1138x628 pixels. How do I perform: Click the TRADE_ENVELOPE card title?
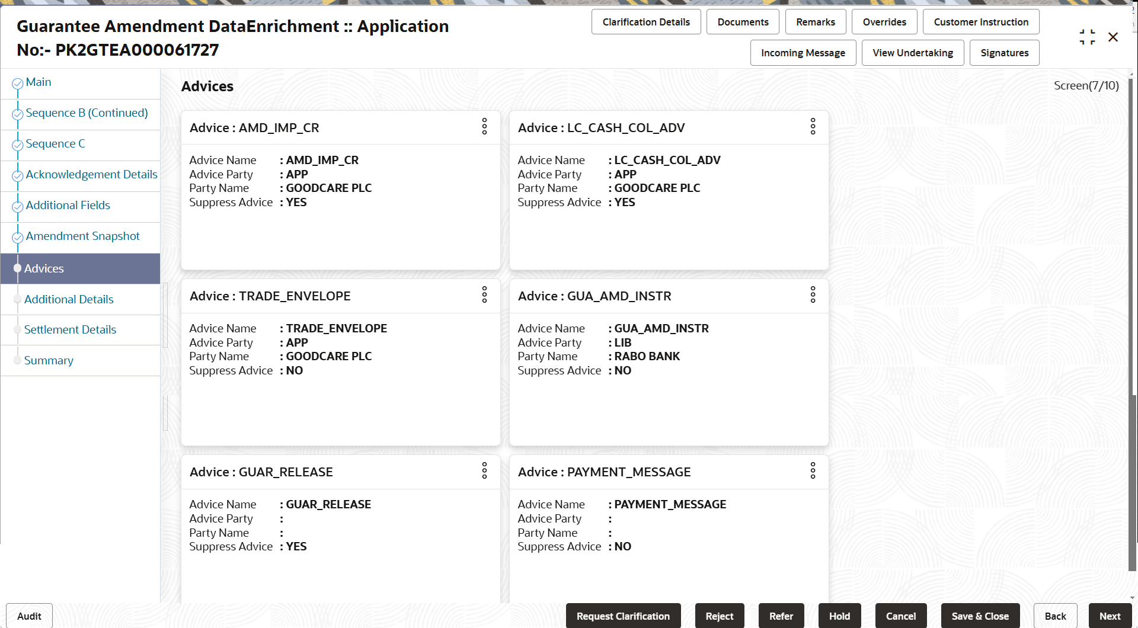[270, 296]
